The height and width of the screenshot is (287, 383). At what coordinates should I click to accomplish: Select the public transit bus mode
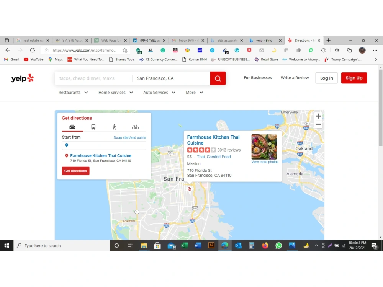[93, 127]
